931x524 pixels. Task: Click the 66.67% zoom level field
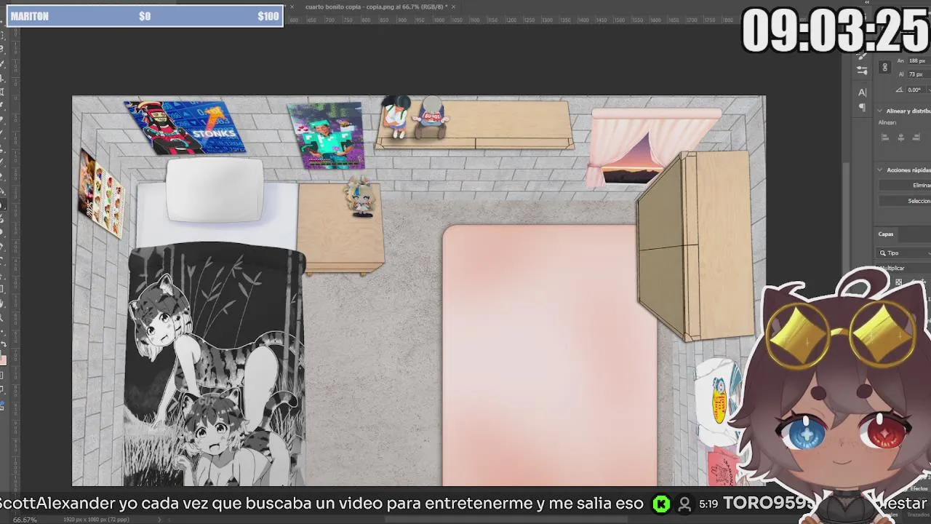click(25, 520)
